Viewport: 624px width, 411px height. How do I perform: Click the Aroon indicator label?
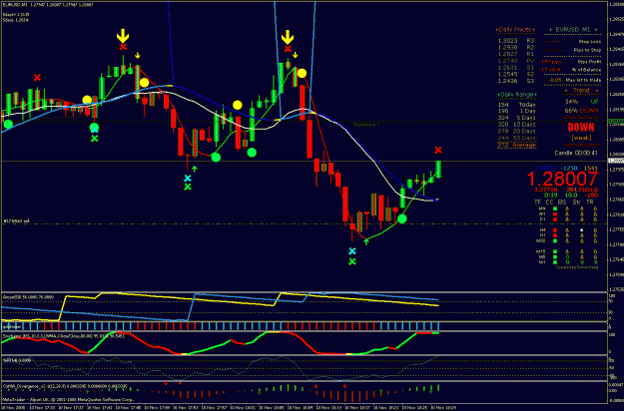pos(28,297)
